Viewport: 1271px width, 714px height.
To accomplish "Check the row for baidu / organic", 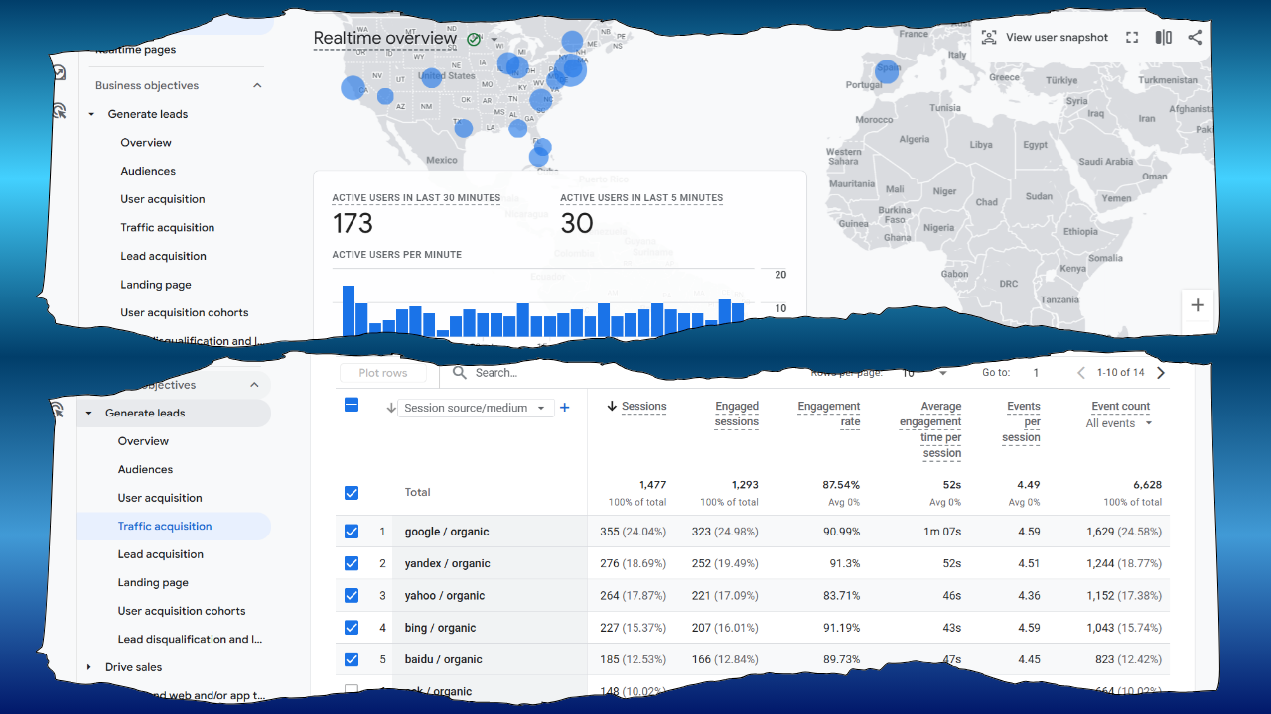I will point(352,658).
